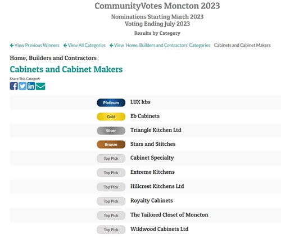Click the Platinum badge for LUX kbs
281x238 pixels.
click(x=111, y=102)
